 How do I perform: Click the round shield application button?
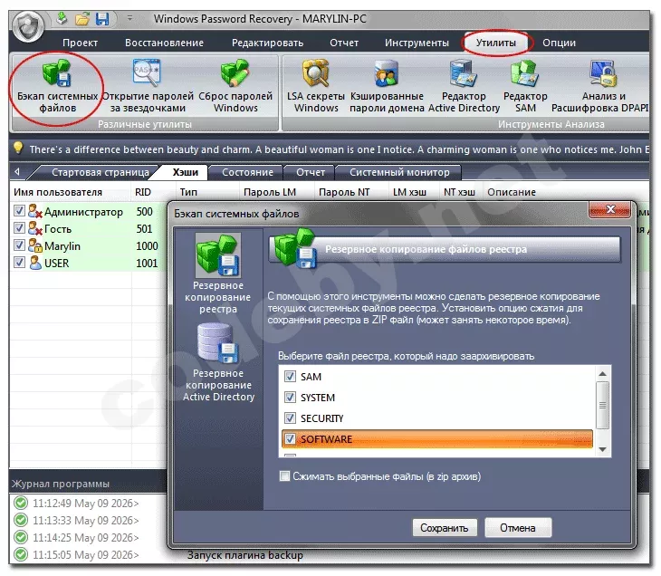click(x=28, y=26)
